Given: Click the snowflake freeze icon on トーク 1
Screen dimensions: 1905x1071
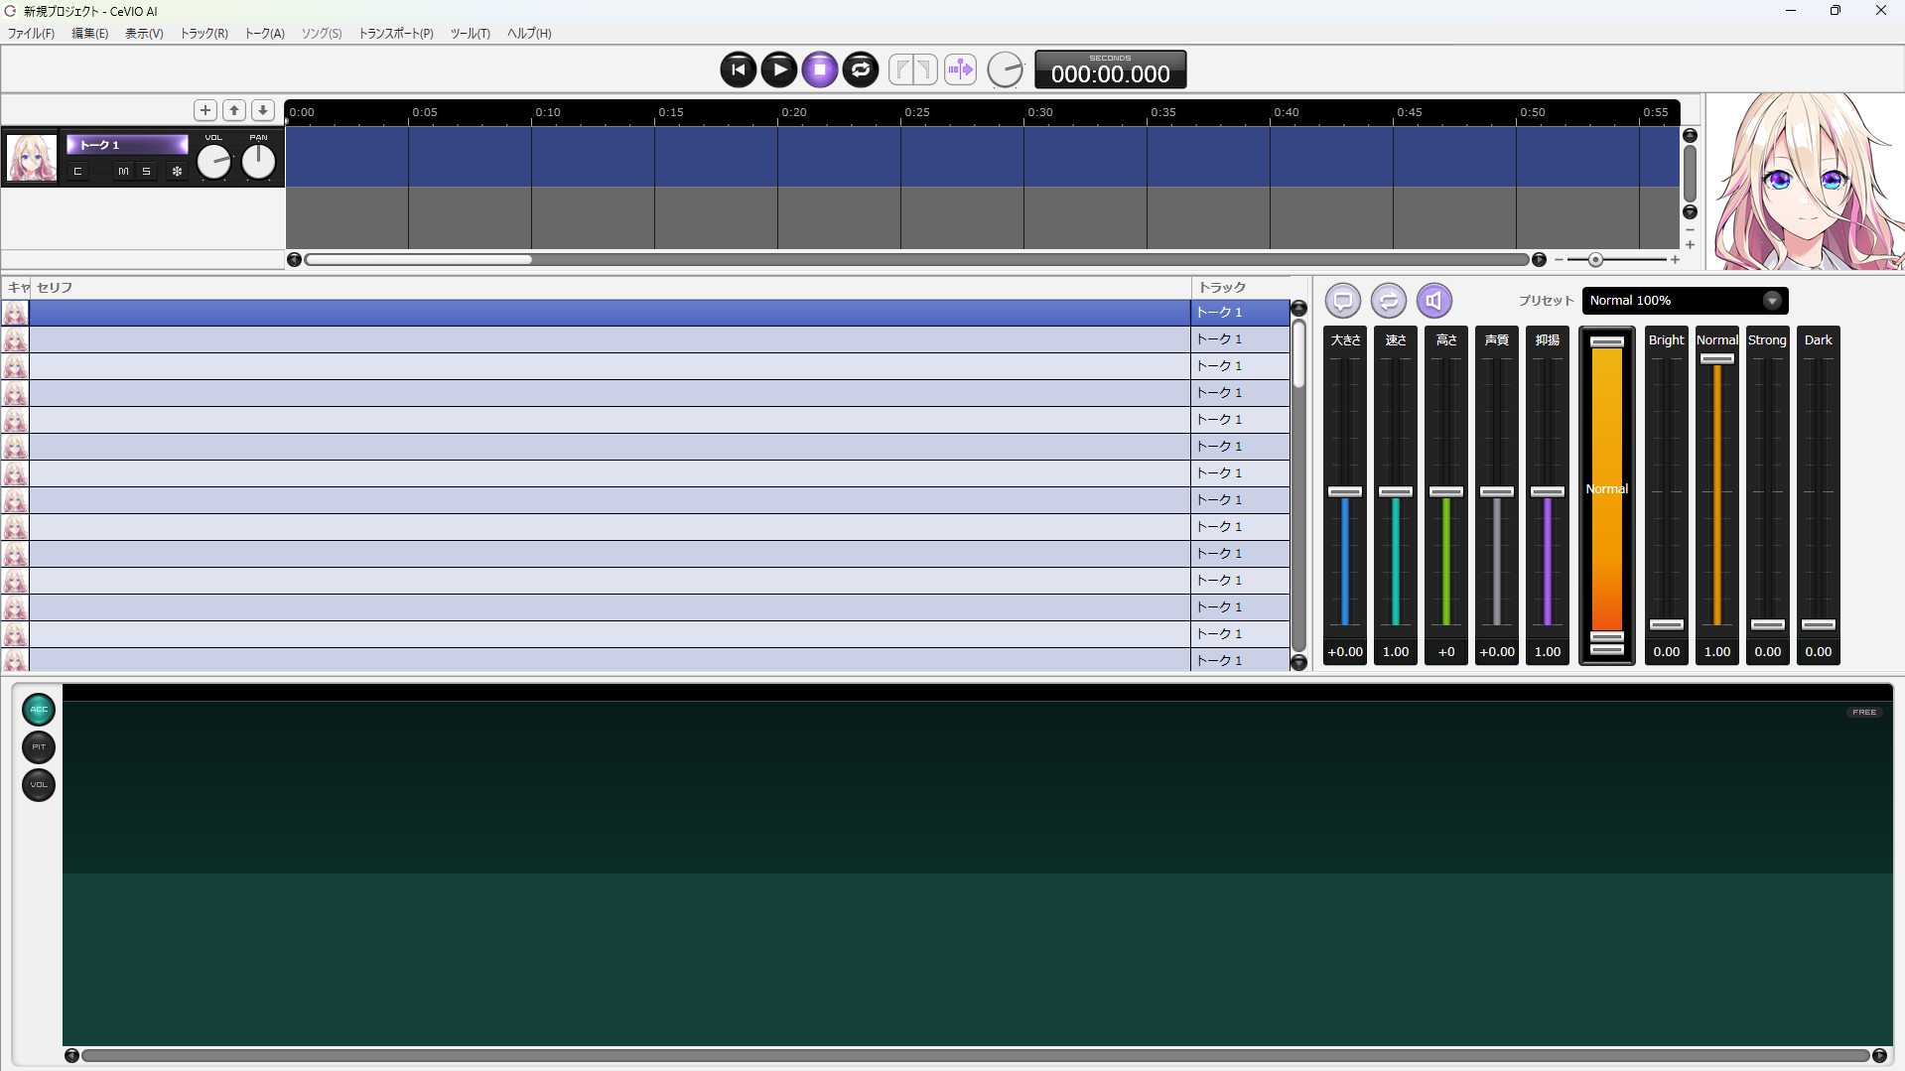Looking at the screenshot, I should (x=177, y=172).
